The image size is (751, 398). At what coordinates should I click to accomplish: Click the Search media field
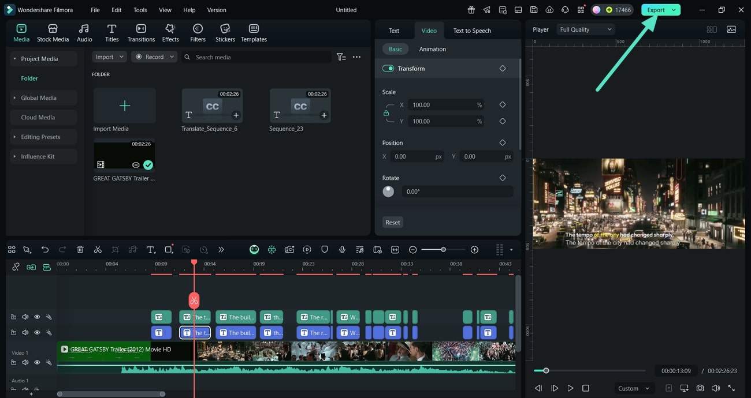click(256, 57)
